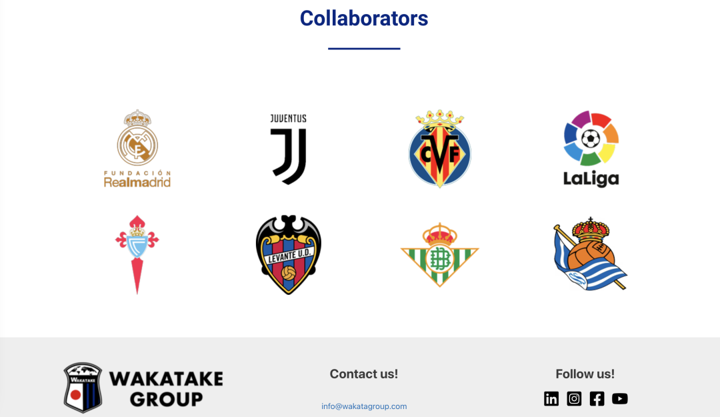Open the Juventus collaborator logo
The height and width of the screenshot is (417, 720).
289,149
